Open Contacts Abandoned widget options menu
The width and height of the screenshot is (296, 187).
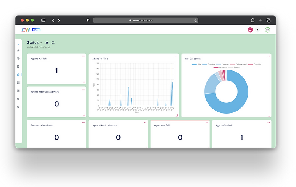[84, 123]
